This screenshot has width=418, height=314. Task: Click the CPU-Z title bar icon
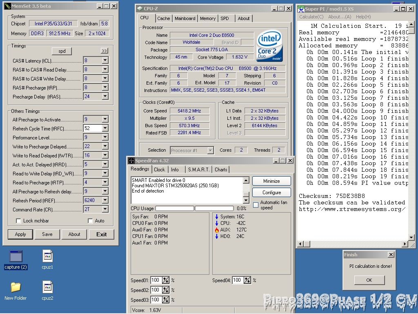(140, 9)
